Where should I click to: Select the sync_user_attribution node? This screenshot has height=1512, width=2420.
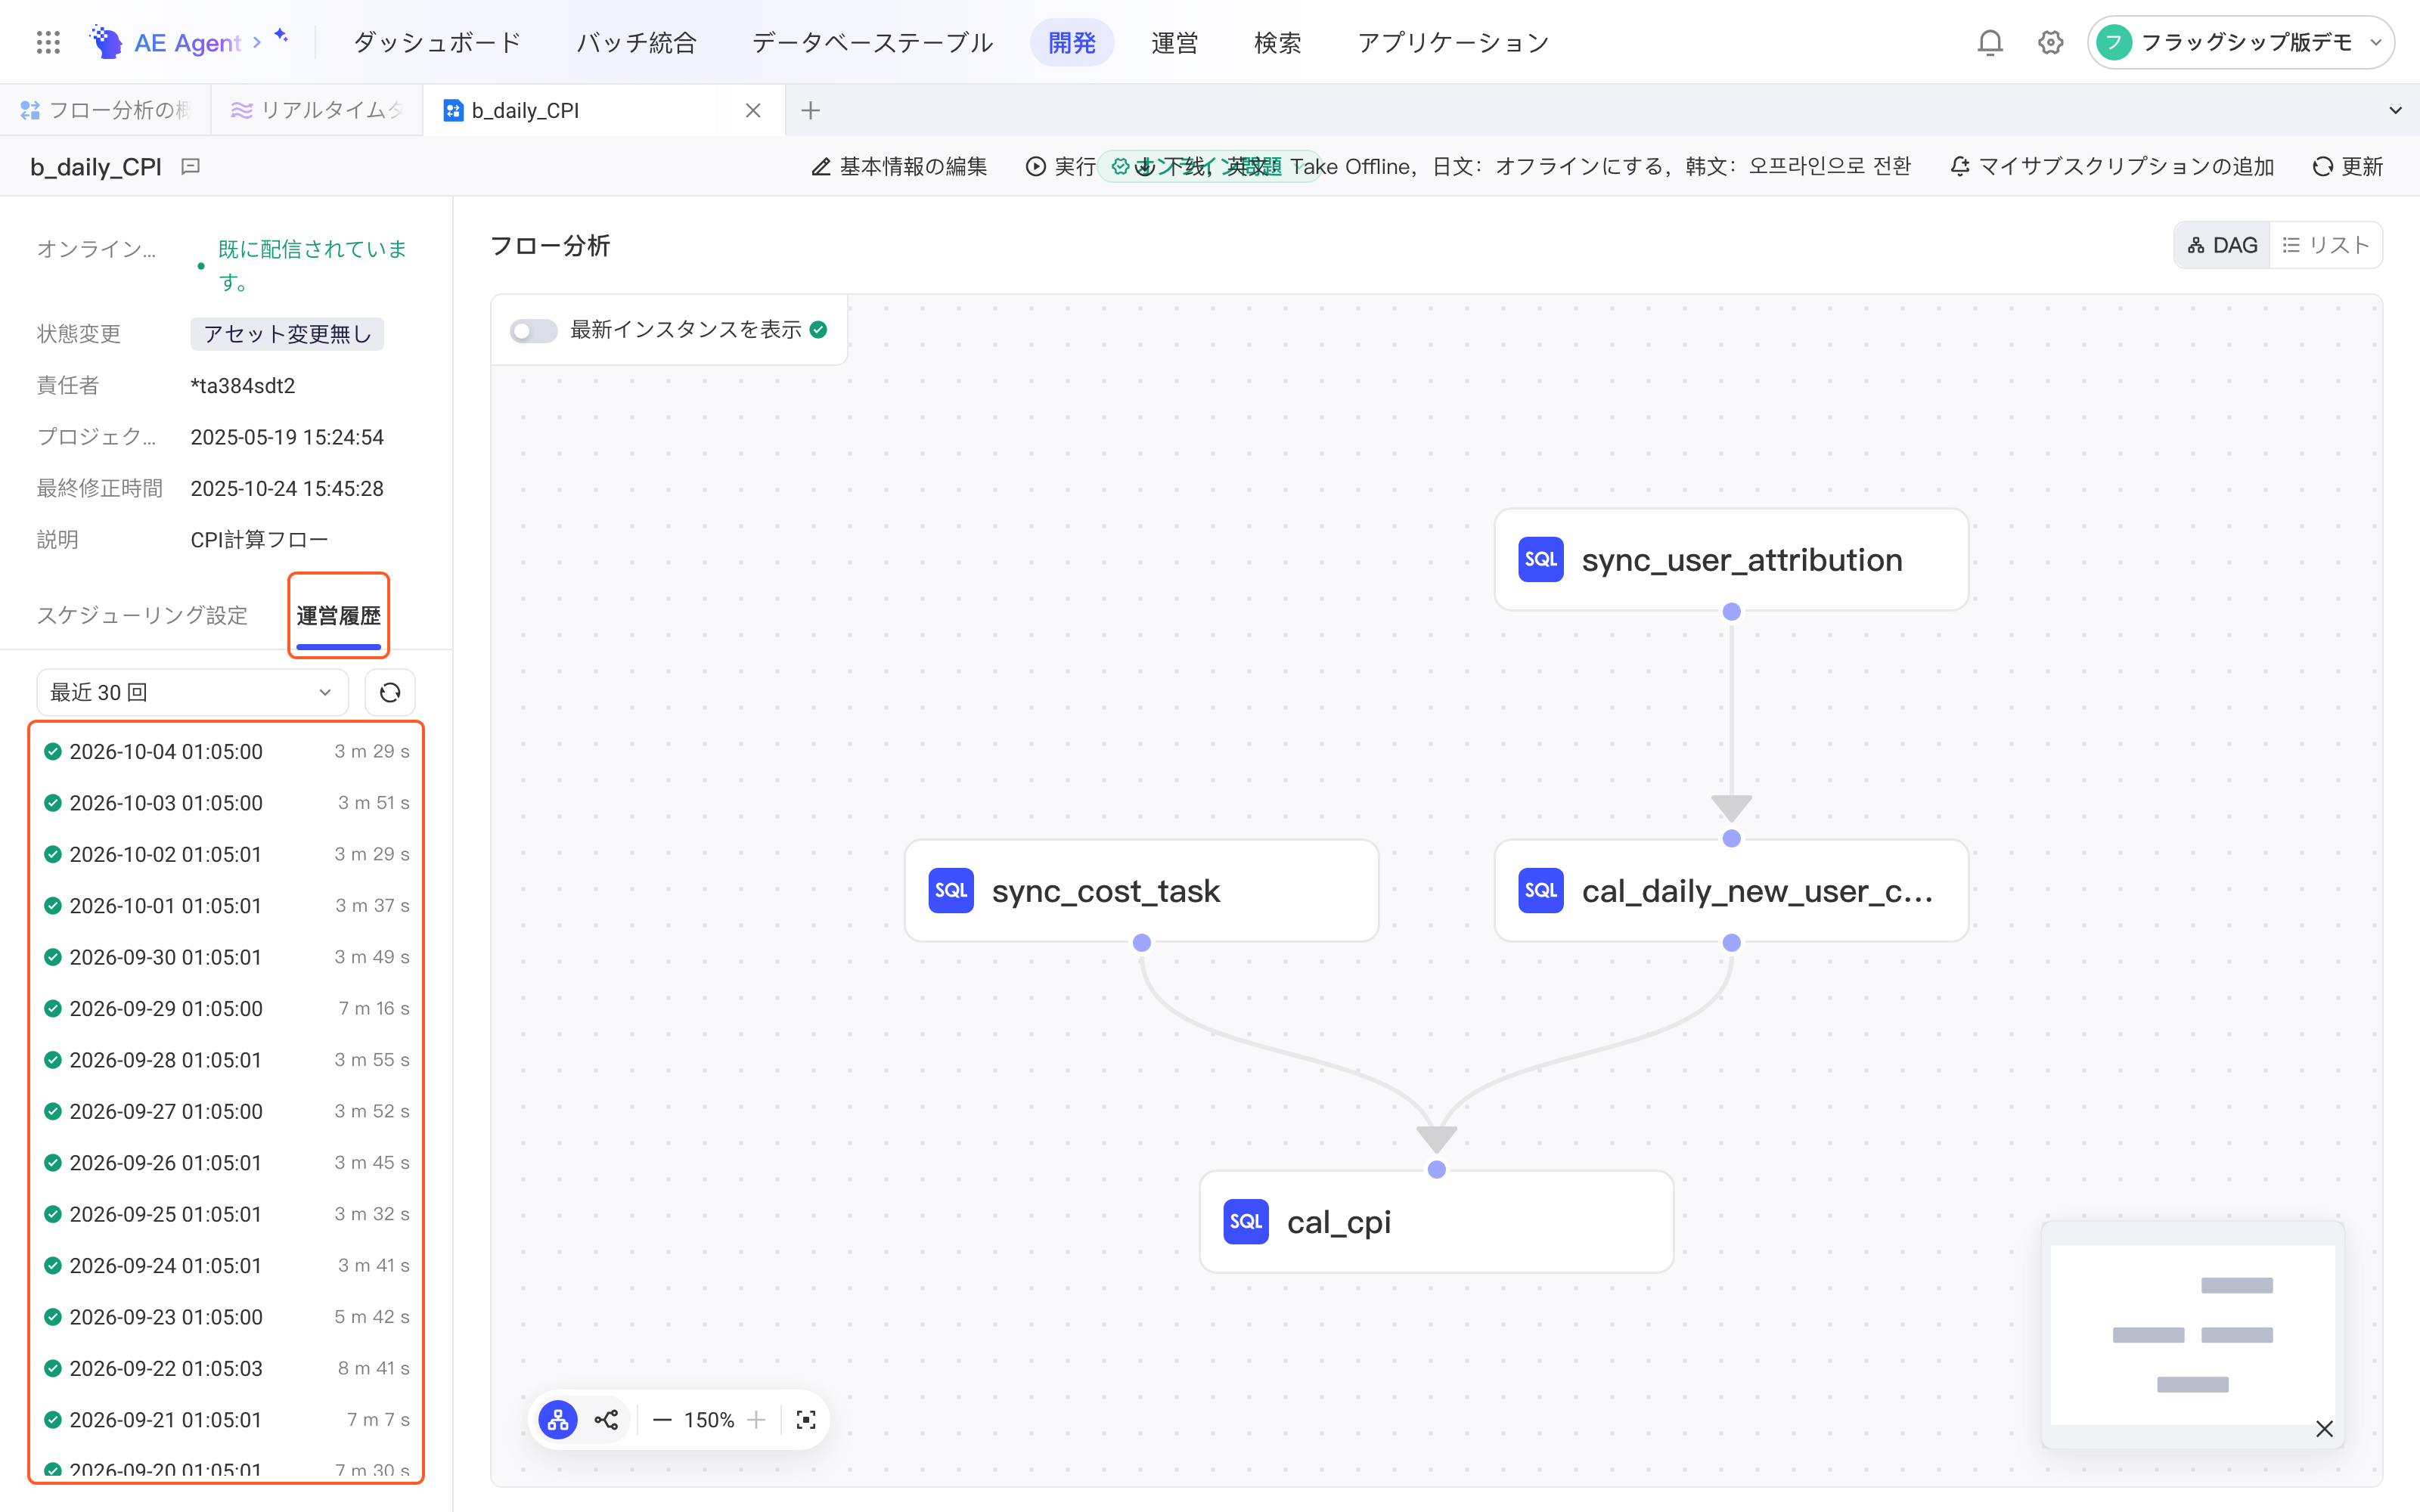[x=1731, y=560]
